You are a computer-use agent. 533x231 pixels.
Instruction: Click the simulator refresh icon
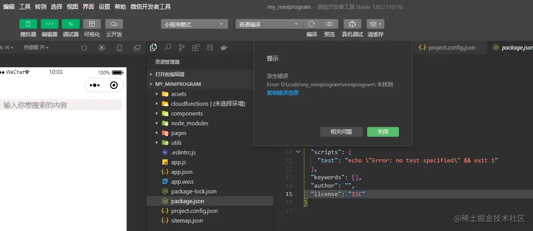[84, 48]
